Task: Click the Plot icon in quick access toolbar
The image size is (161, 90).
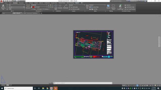Action: click(x=17, y=1)
